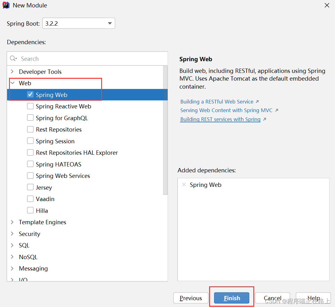Click the search magnifier icon in dependencies
Screen dimensions: 335x307
coord(13,59)
